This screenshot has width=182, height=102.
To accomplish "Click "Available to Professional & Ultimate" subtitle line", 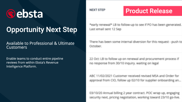I will (x=40, y=43).
